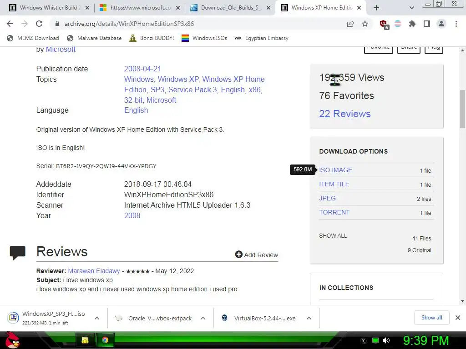Click the scrollbar down arrow
The image size is (466, 349).
pos(462,301)
